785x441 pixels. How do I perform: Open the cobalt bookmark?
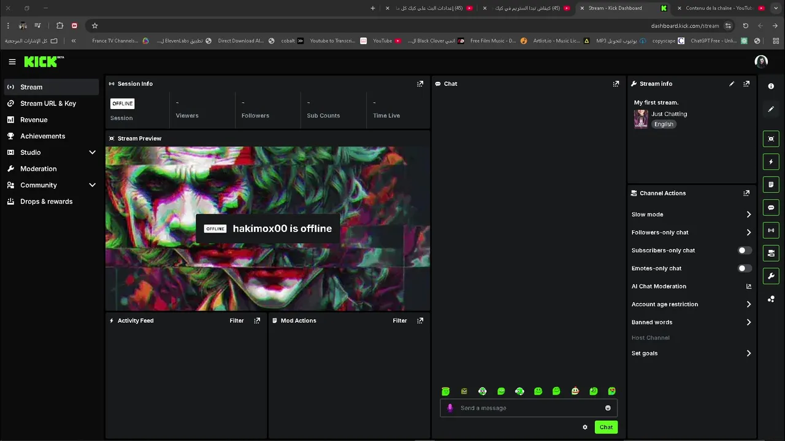[x=292, y=41]
